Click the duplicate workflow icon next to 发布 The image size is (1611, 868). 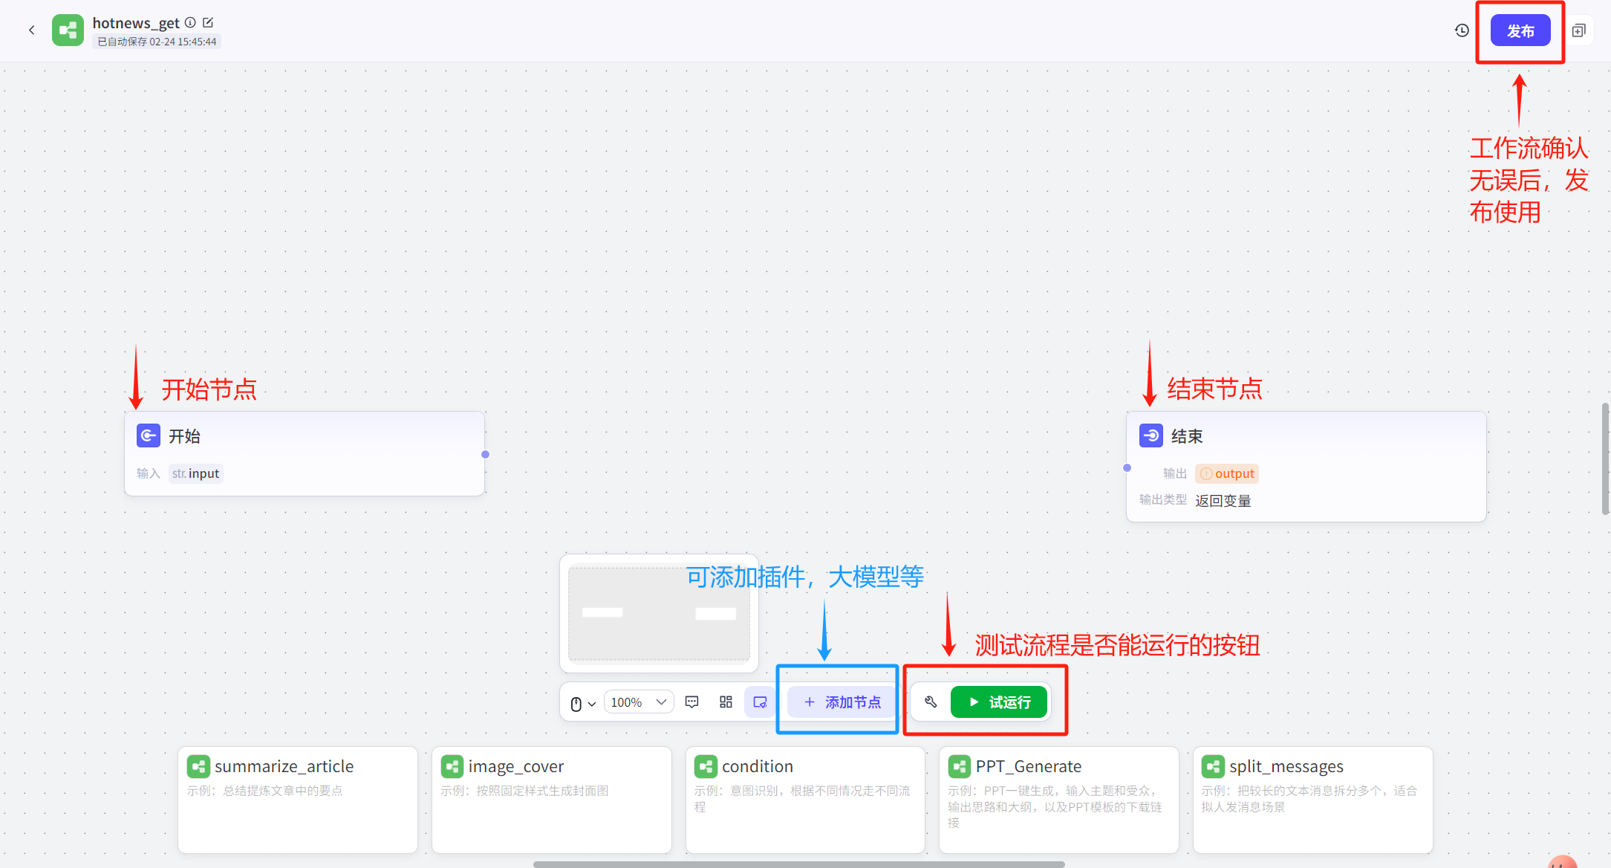[x=1579, y=30]
